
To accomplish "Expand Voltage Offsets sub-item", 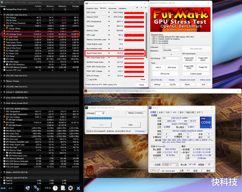I will pyautogui.click(x=4, y=29).
